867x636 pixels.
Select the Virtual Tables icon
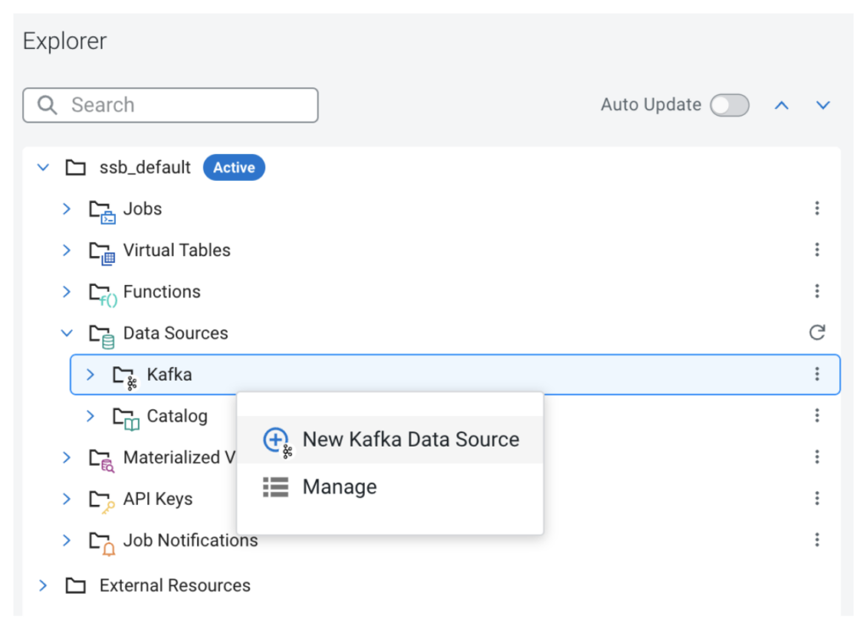[x=102, y=249]
